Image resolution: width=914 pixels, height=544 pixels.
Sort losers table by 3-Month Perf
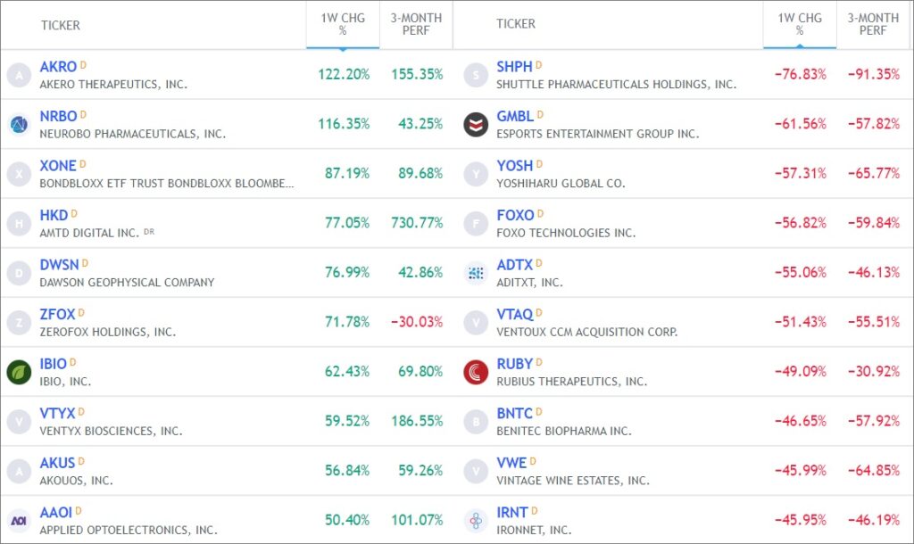click(x=873, y=24)
